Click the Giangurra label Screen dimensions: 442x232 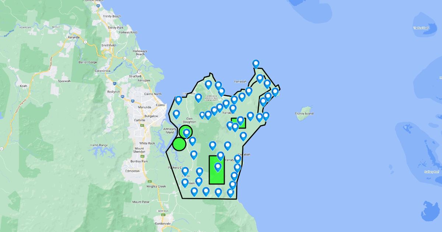point(188,94)
